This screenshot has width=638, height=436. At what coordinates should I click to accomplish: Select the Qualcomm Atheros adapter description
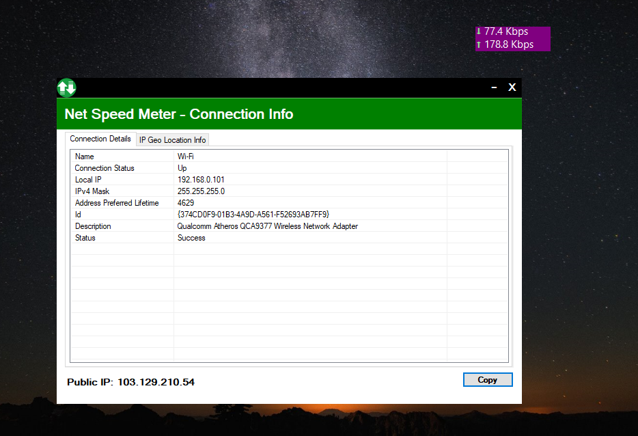click(267, 226)
